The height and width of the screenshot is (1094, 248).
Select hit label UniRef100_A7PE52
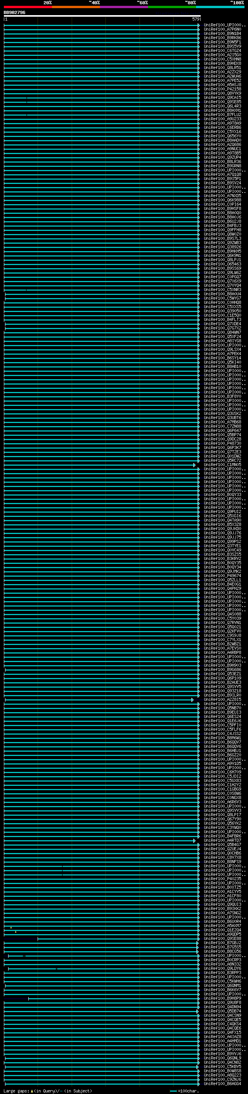coord(222,81)
